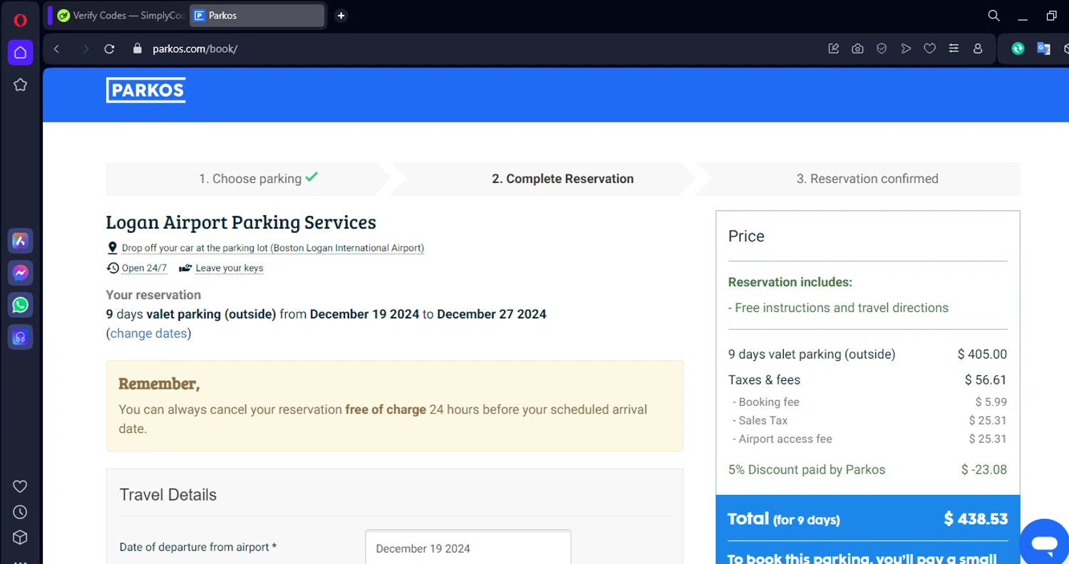This screenshot has height=564, width=1069.
Task: Go back with the back arrow
Action: [57, 48]
